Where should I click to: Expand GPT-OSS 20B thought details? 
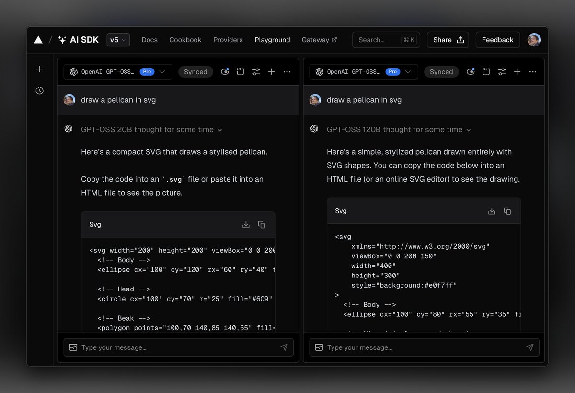tap(151, 129)
